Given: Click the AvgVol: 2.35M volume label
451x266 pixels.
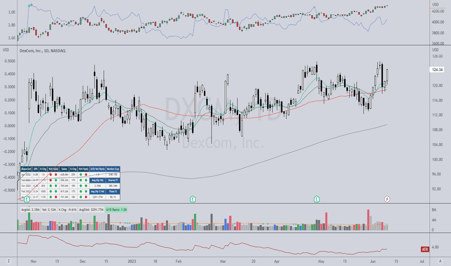Looking at the screenshot, I should click(30, 209).
